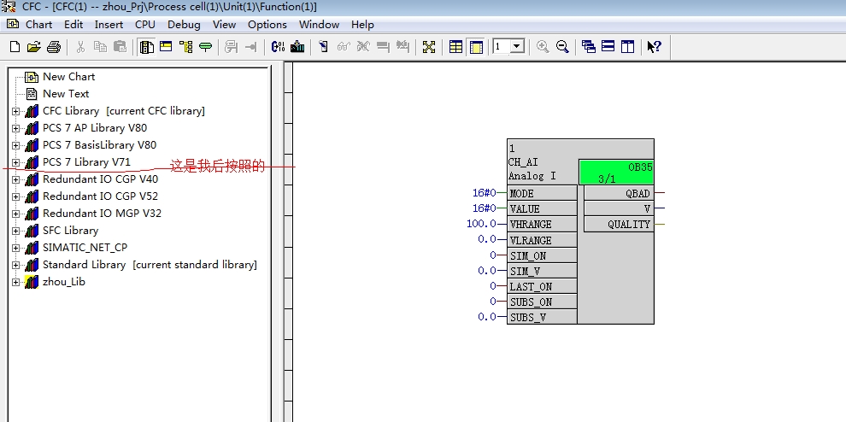Download to CPU using the download icon
The image size is (846, 422).
click(297, 47)
